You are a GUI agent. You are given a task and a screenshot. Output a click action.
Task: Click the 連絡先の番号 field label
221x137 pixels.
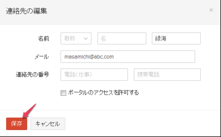click(x=32, y=75)
